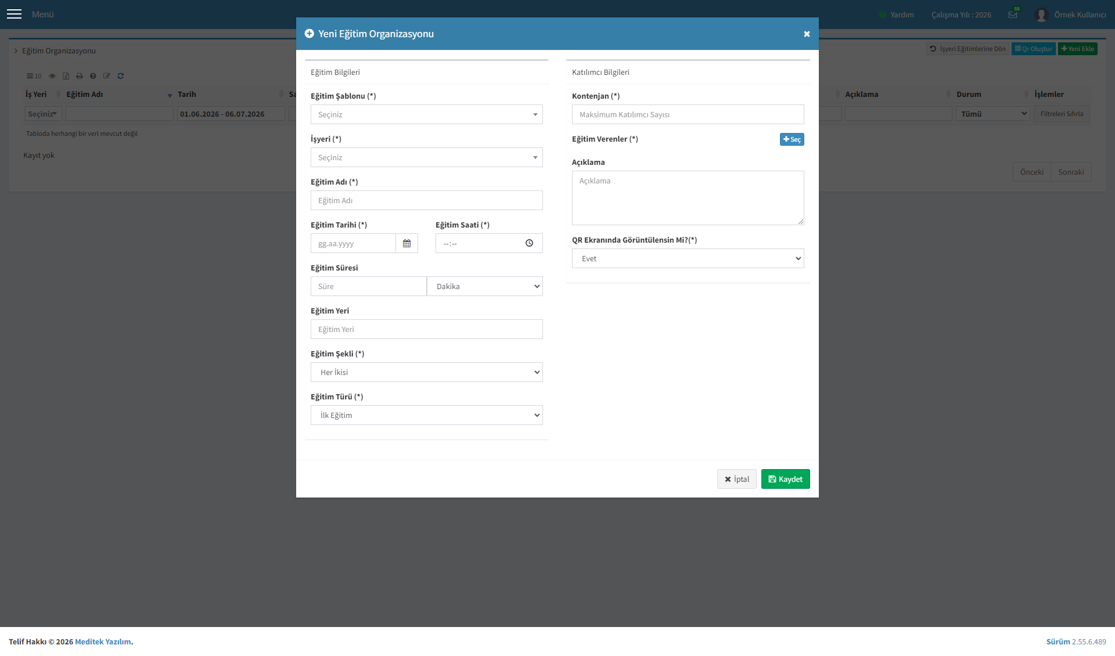Open the mail notifications icon
Viewport: 1115px width, 656px height.
click(x=1013, y=15)
